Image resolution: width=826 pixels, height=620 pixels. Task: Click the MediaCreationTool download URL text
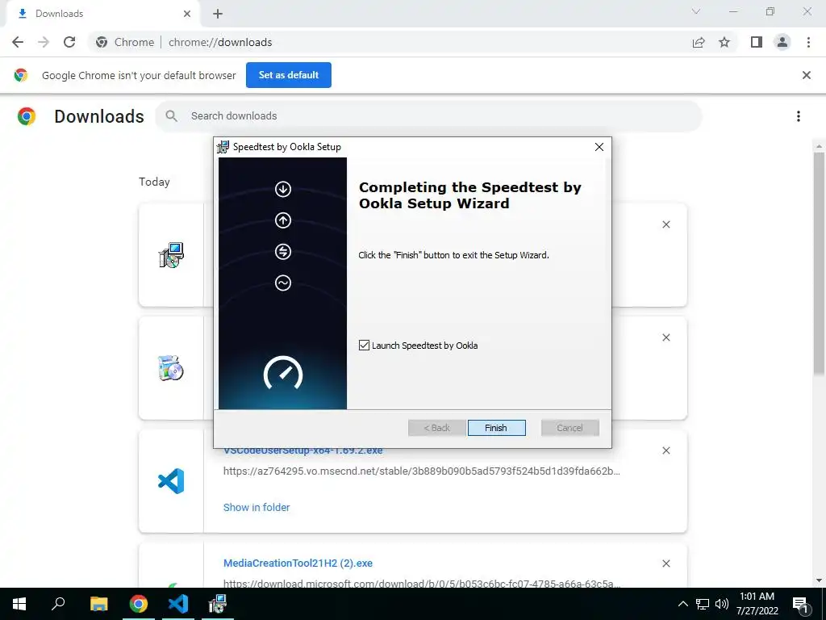421,584
